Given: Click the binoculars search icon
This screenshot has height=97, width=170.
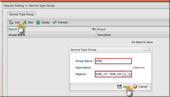Looking at the screenshot, I should coord(94,29).
